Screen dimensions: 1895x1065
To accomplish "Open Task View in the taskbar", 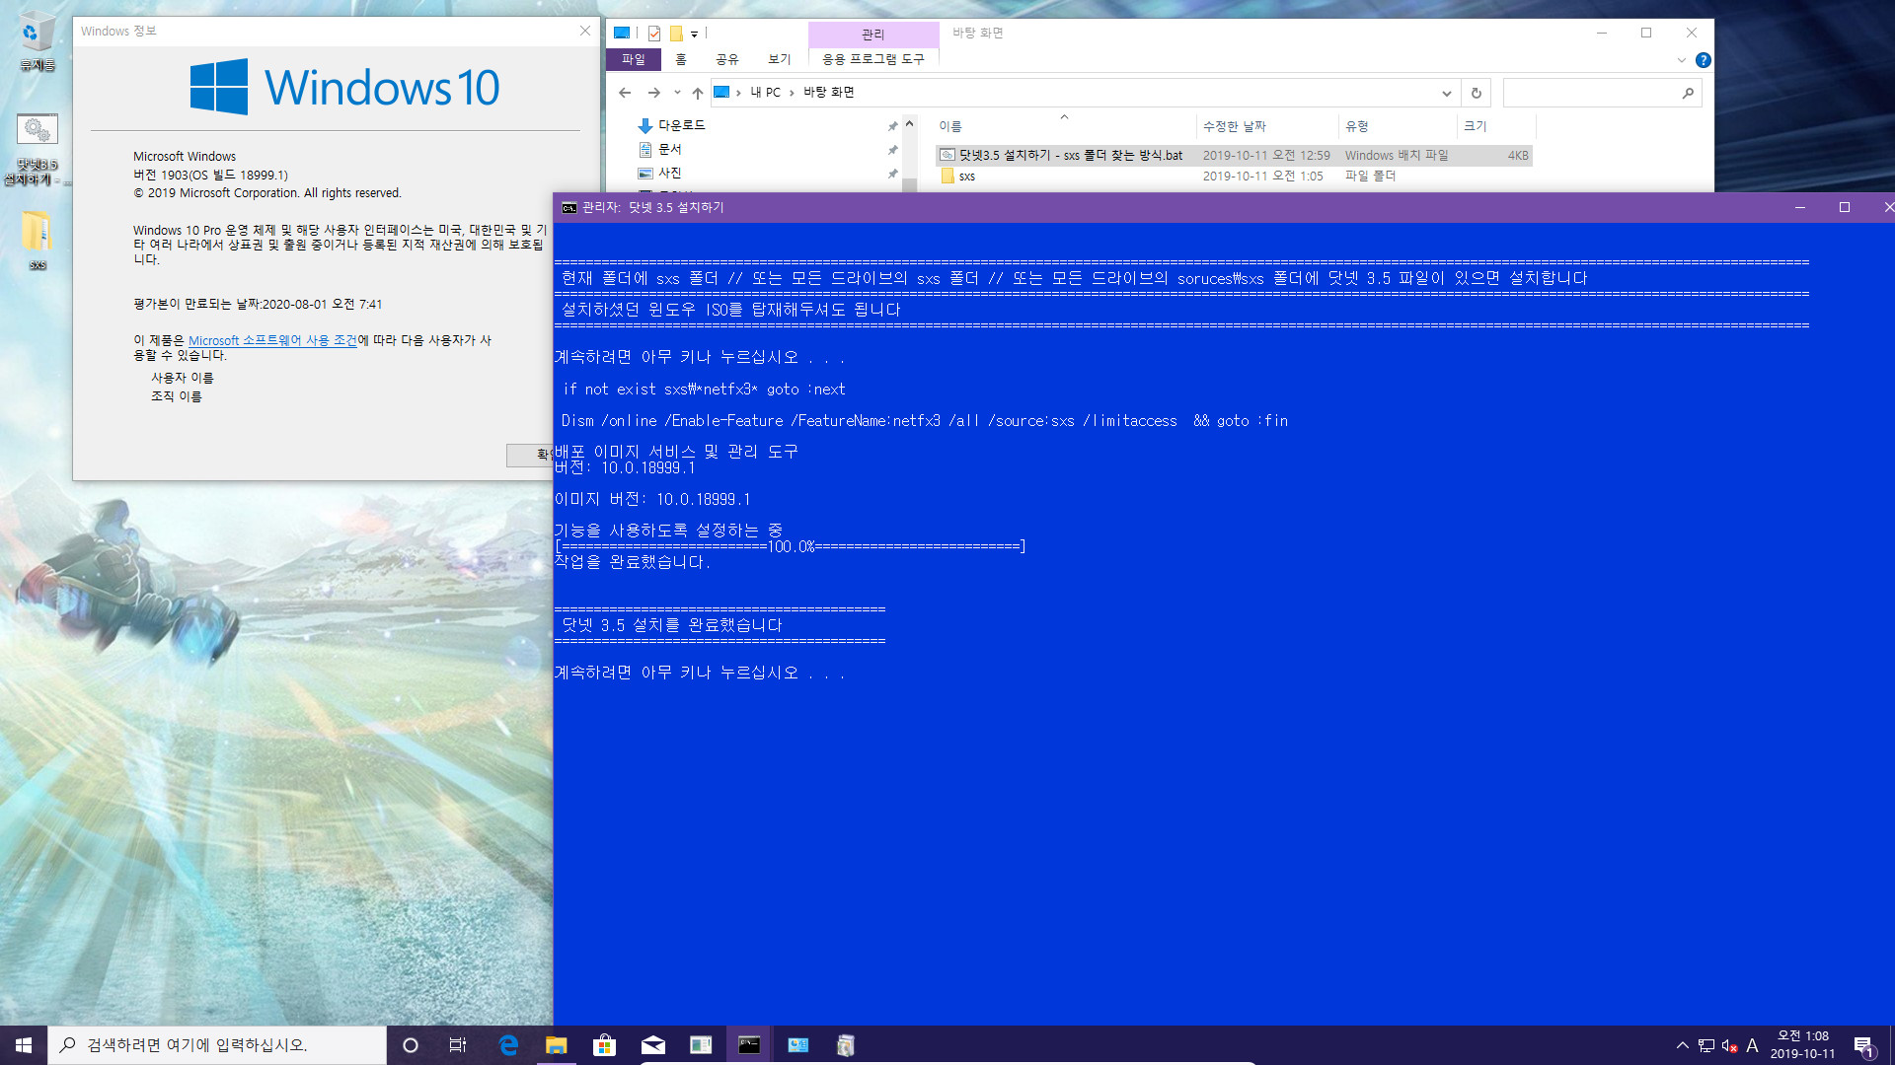I will coord(458,1045).
